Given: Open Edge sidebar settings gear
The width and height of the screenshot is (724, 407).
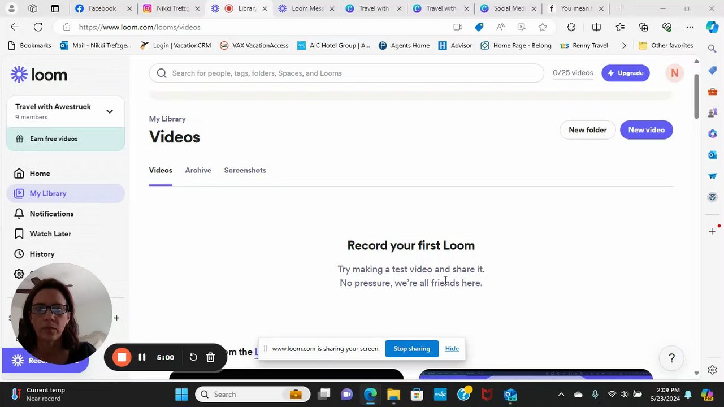Looking at the screenshot, I should click(712, 370).
